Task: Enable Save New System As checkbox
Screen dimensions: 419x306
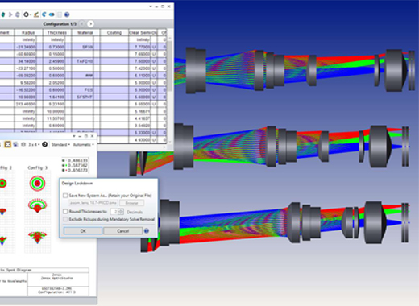Action: pyautogui.click(x=65, y=196)
